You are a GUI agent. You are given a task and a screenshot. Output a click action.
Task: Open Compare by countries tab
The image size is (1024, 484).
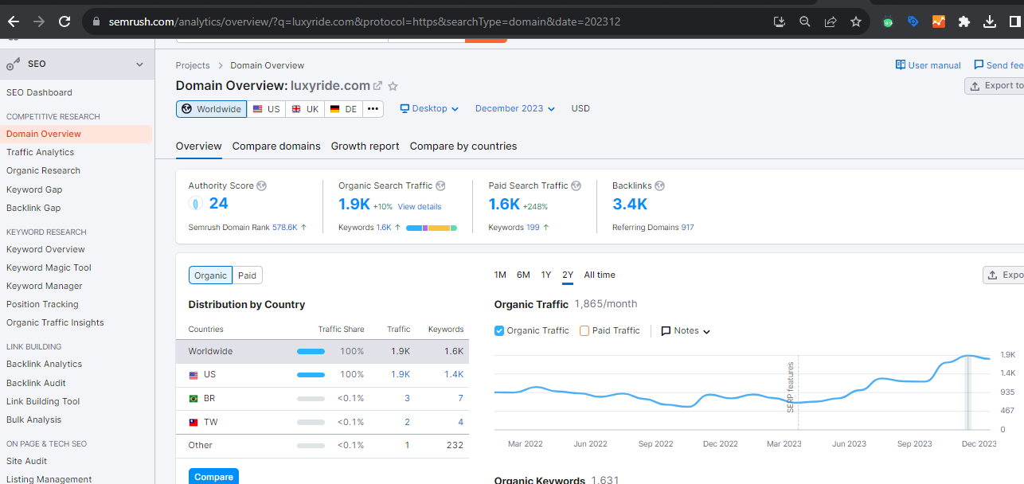click(463, 146)
